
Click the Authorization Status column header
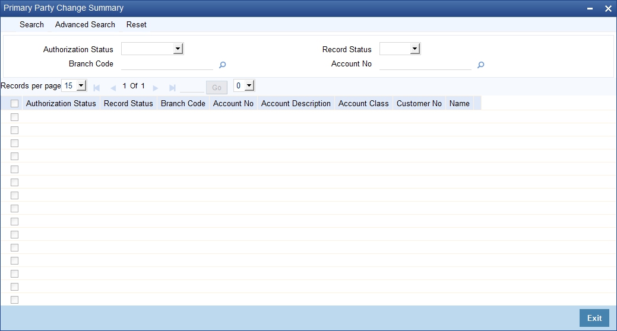point(61,103)
